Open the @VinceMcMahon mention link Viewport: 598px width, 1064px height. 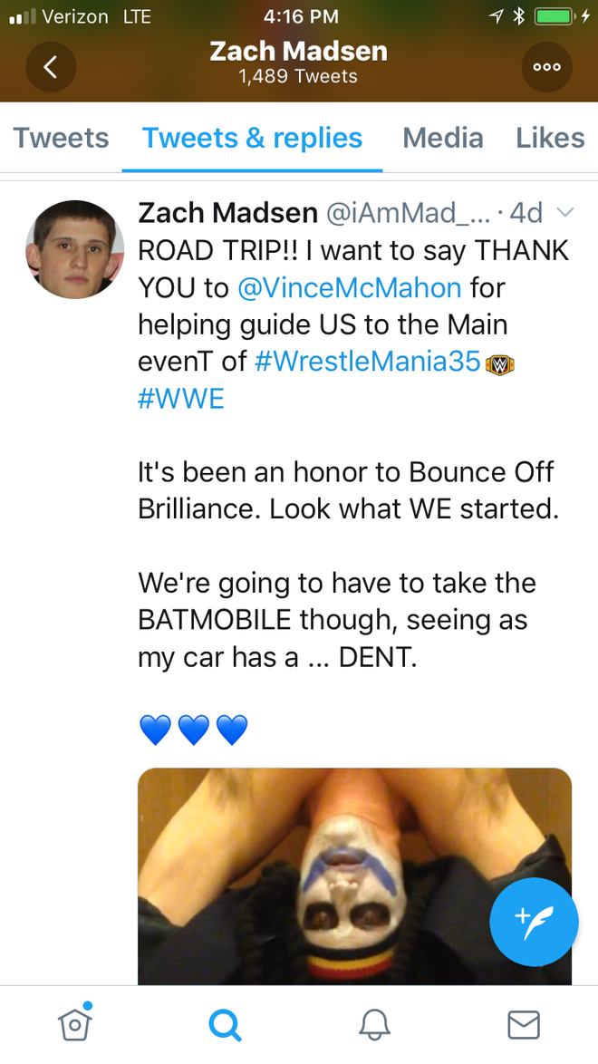pos(350,288)
